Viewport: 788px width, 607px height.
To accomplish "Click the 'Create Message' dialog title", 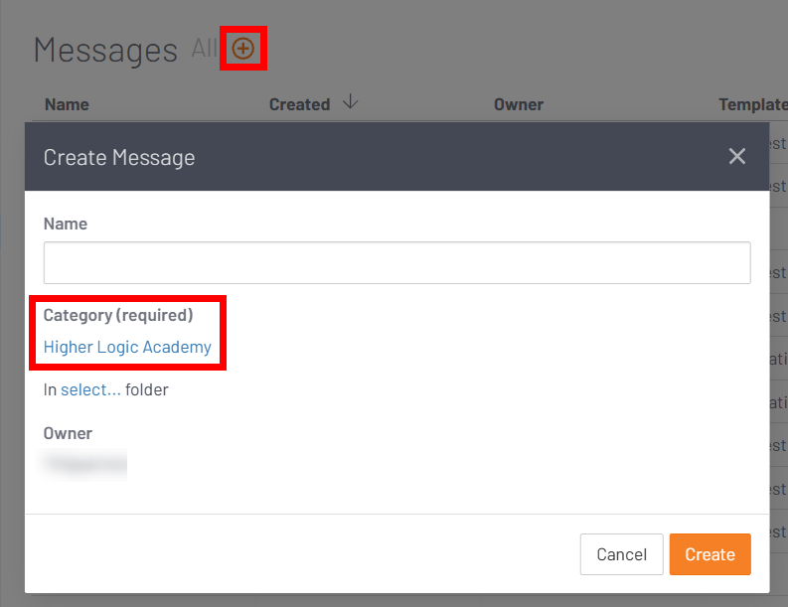I will (x=119, y=157).
